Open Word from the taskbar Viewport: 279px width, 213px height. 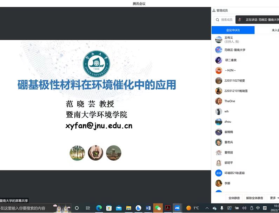tap(148, 208)
